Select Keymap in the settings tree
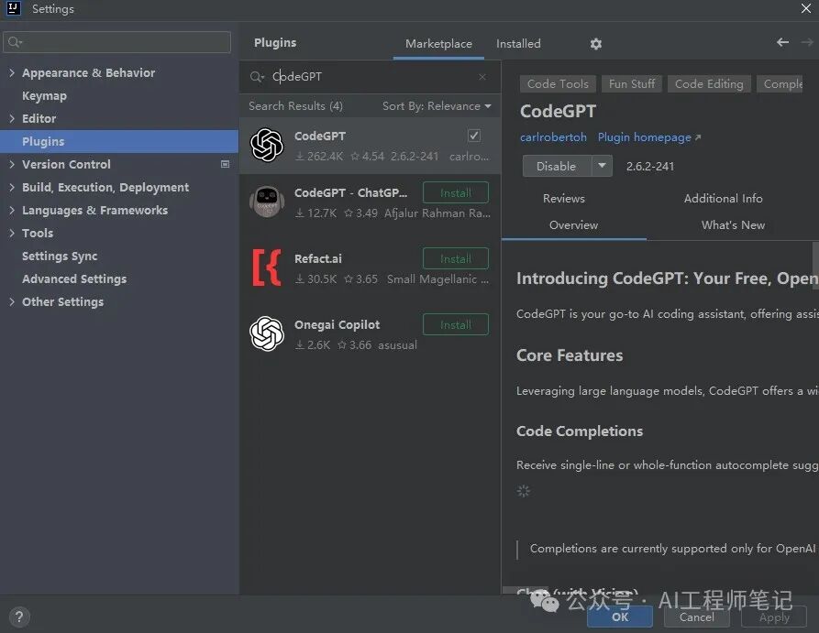The image size is (819, 633). (x=44, y=96)
